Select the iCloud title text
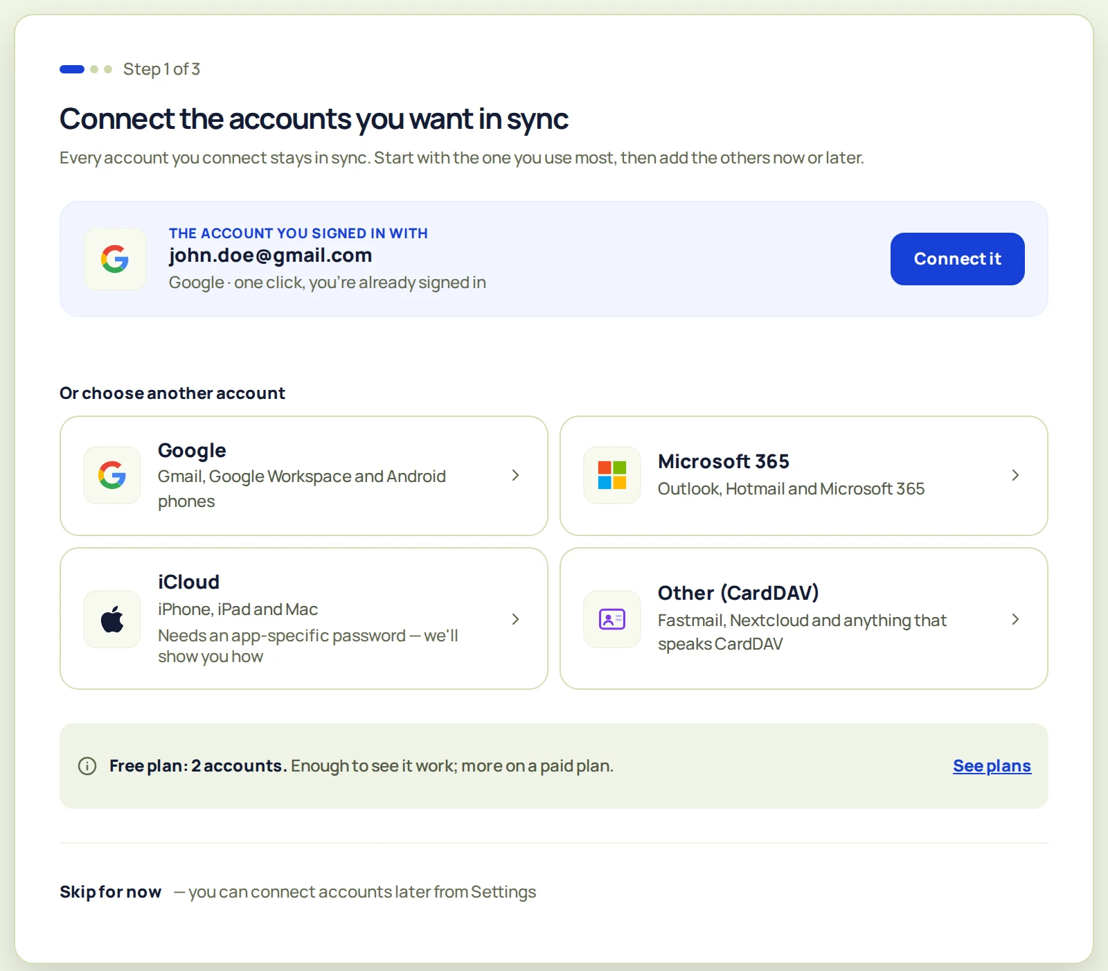This screenshot has width=1108, height=971. (188, 582)
